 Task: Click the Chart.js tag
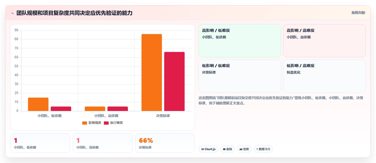(x=208, y=149)
